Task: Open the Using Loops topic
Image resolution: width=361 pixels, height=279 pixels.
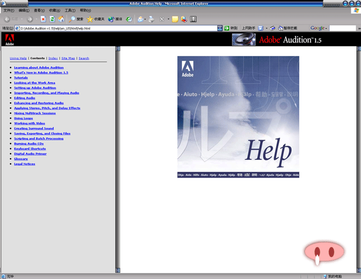Action: (x=23, y=118)
